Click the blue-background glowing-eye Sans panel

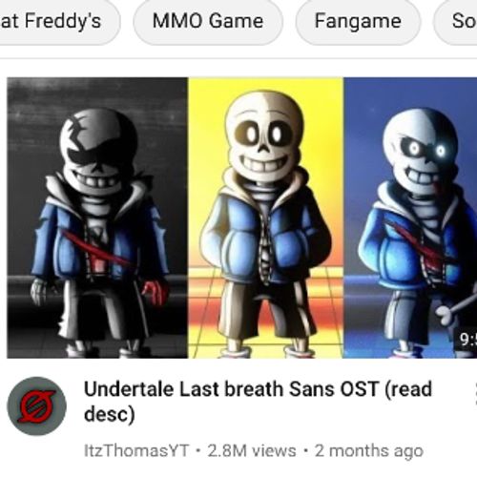410,218
